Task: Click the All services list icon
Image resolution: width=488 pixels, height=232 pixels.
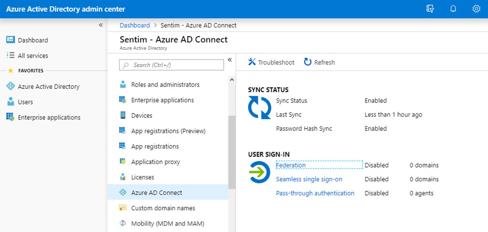Action: coord(10,55)
